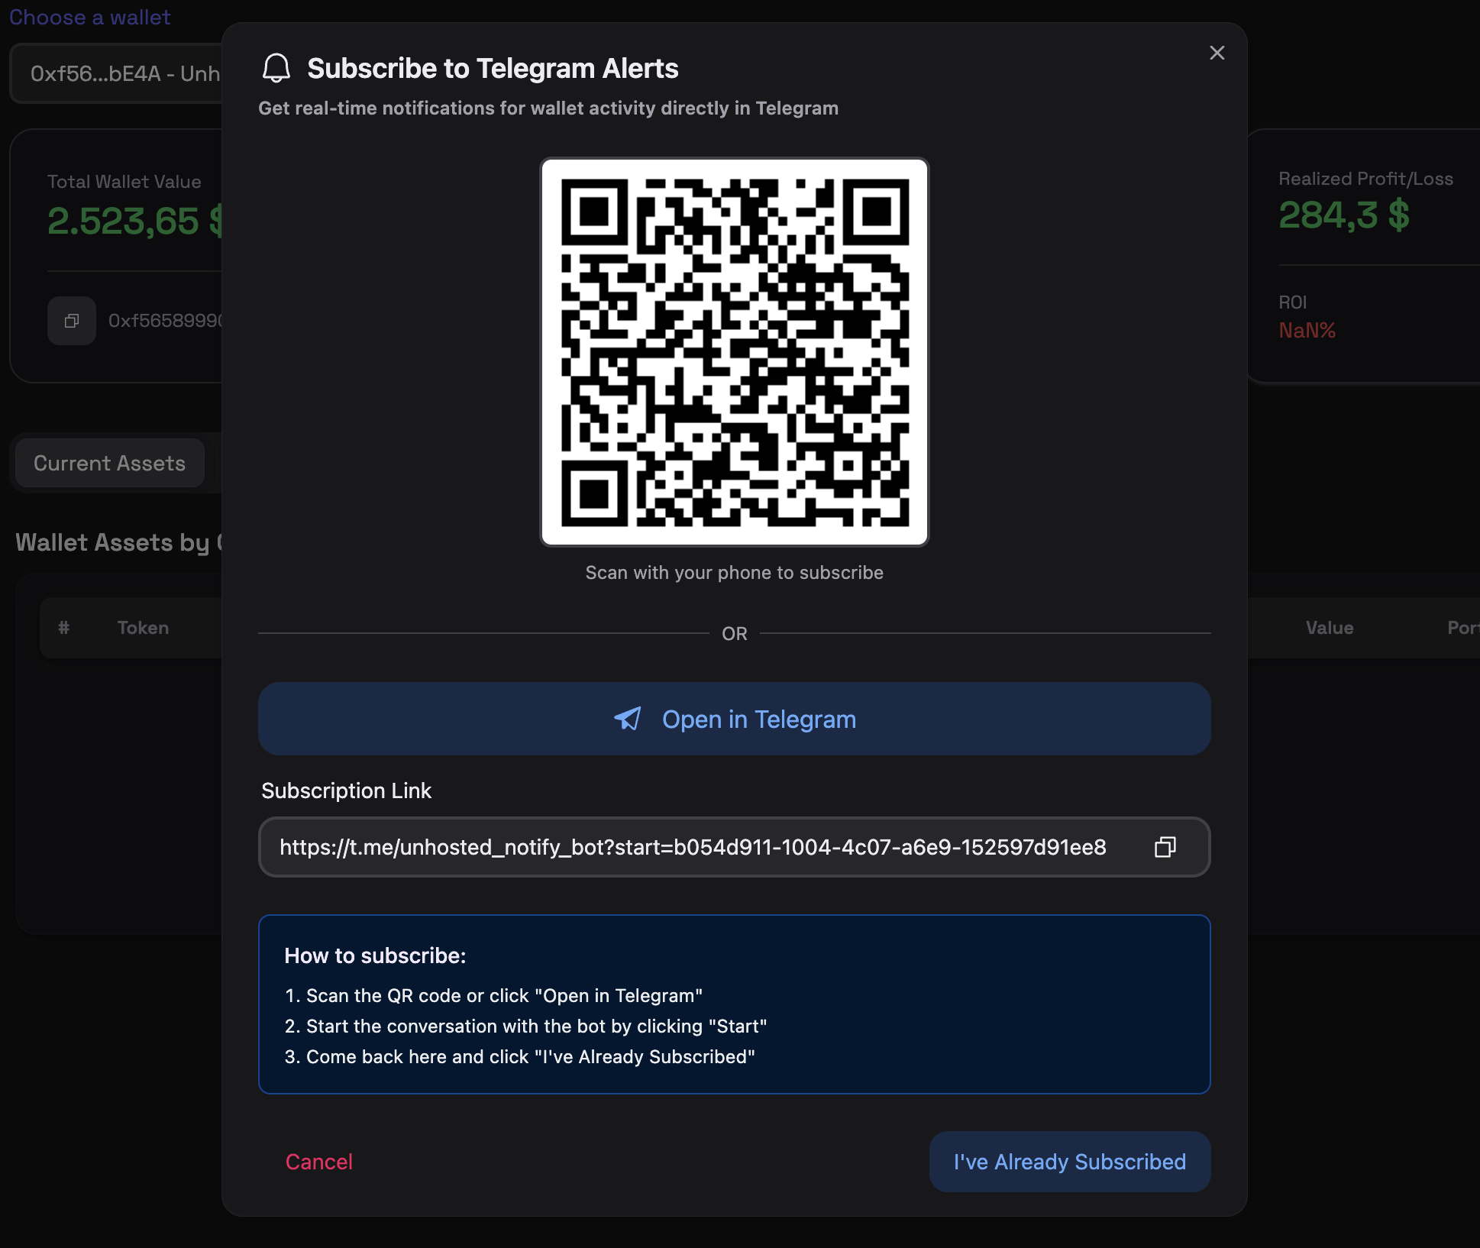This screenshot has width=1480, height=1248.
Task: Click the ROI NaN% value
Action: (x=1307, y=331)
